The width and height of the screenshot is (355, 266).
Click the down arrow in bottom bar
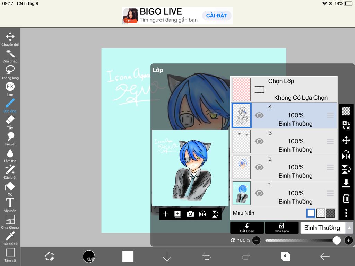[x=167, y=257]
